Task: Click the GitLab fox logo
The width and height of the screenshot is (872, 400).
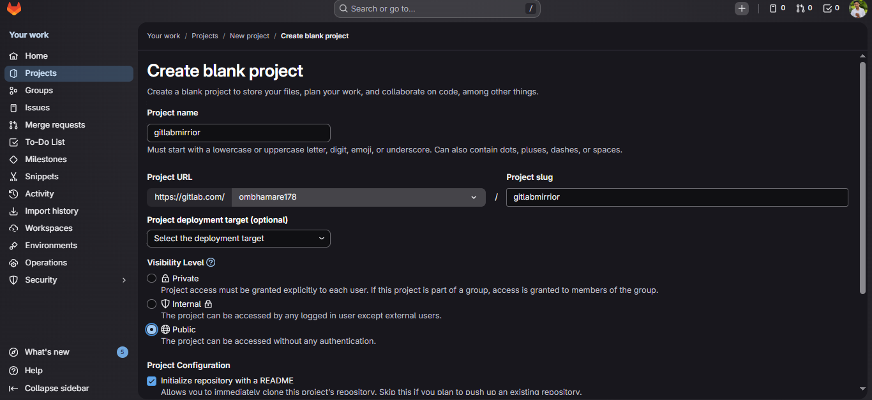Action: coord(13,9)
